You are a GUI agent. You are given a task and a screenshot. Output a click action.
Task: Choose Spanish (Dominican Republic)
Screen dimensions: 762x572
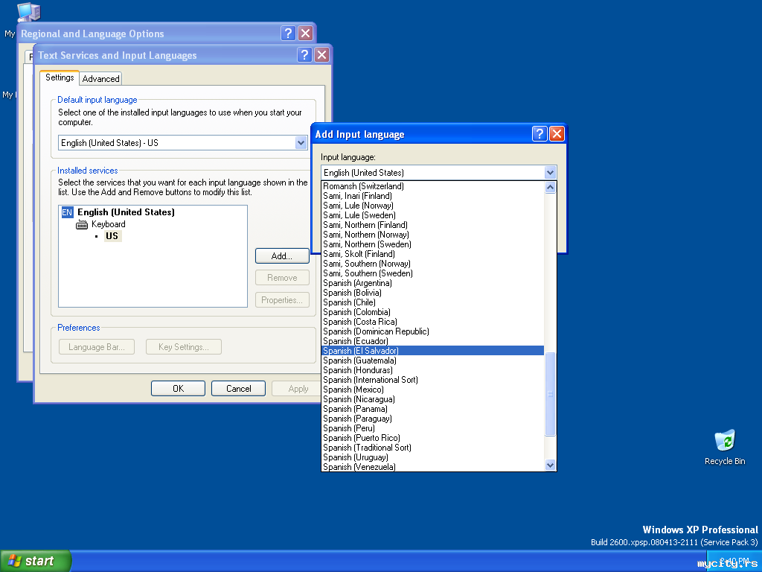point(432,331)
